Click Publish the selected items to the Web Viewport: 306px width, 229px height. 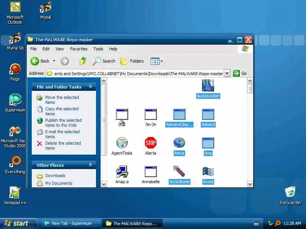59,123
